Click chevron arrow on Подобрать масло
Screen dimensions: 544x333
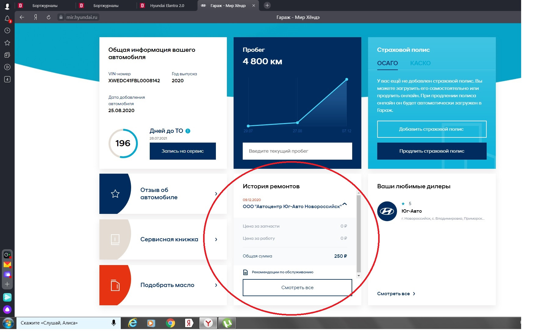click(x=216, y=285)
